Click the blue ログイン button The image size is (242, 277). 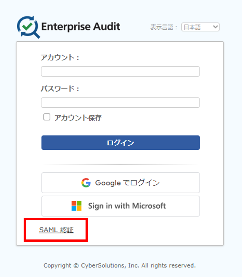click(121, 143)
